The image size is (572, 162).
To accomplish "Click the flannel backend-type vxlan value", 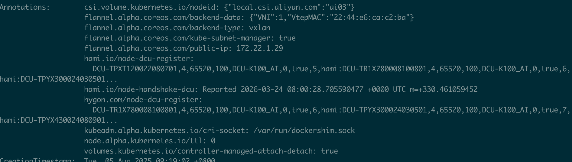I will pyautogui.click(x=260, y=28).
